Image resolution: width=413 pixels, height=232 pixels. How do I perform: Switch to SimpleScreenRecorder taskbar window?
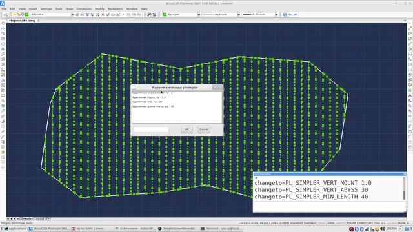click(177, 229)
